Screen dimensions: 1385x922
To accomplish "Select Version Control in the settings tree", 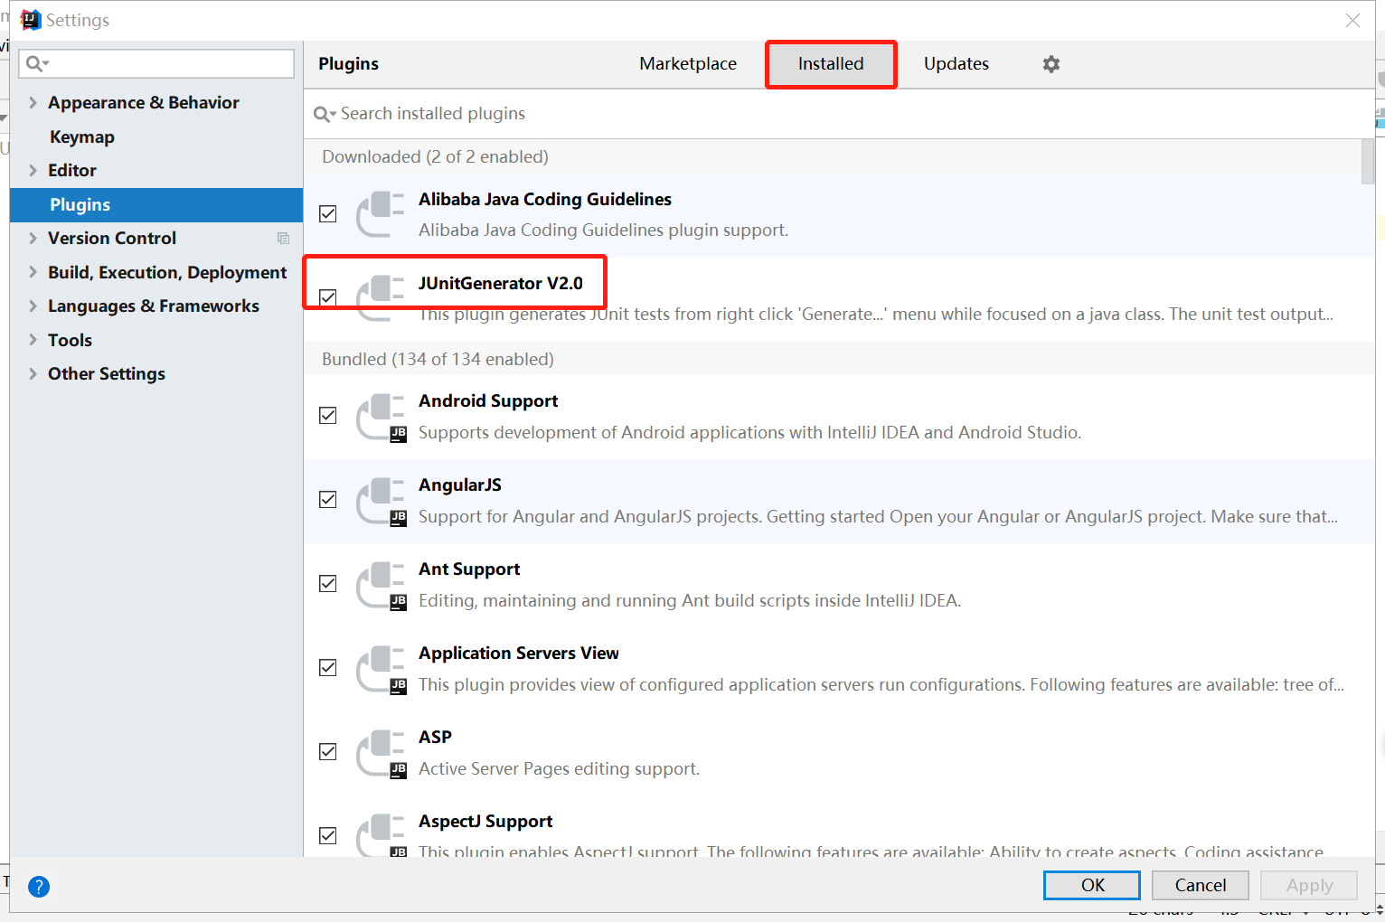I will 112,239.
